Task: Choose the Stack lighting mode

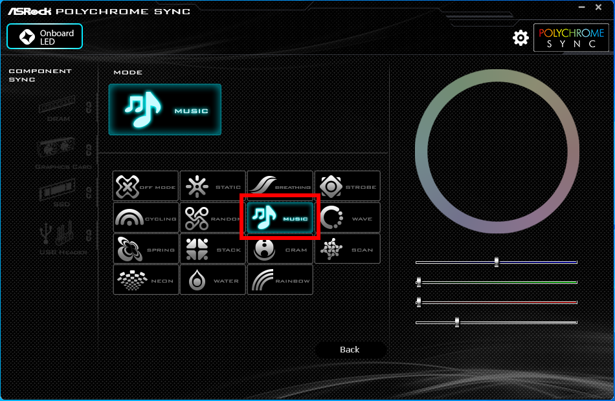Action: [x=212, y=249]
